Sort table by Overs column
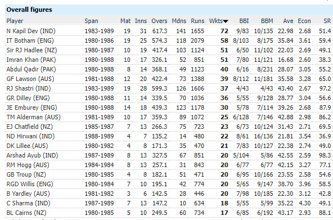This screenshot has height=220, width=333. (x=159, y=21)
